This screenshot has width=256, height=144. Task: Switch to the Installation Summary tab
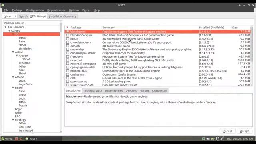point(62,16)
